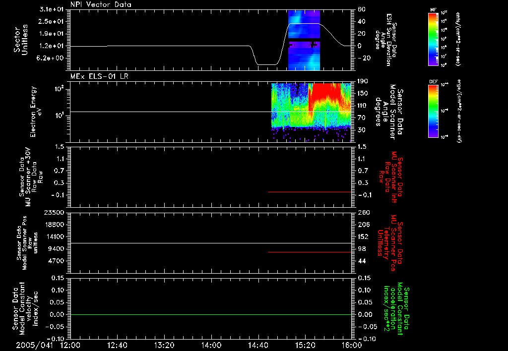Click the red 'MU Scanner Pos Telemetry' title
Image resolution: width=508 pixels, height=351 pixels.
[x=390, y=243]
